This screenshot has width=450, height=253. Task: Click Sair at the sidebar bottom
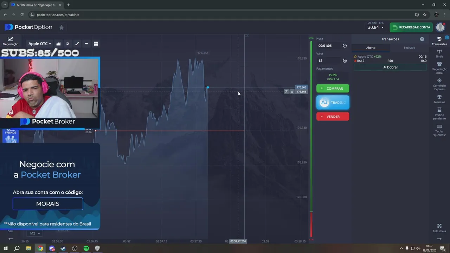(11, 231)
